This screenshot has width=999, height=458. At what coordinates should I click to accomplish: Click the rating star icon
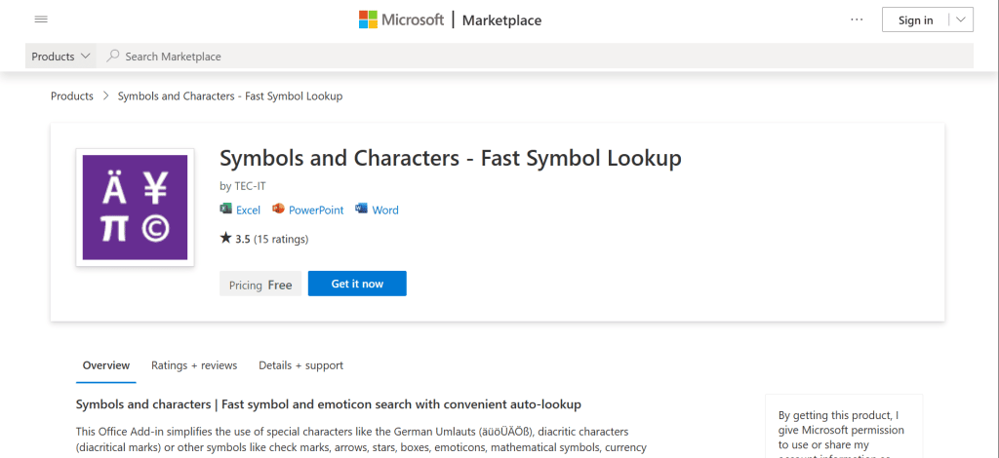[226, 238]
